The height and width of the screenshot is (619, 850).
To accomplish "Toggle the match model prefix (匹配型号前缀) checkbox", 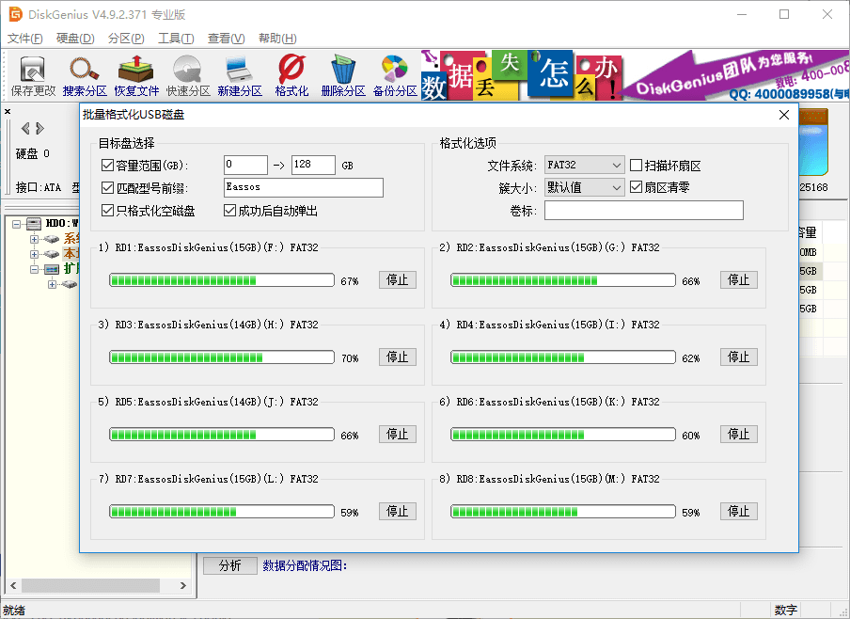I will click(107, 188).
